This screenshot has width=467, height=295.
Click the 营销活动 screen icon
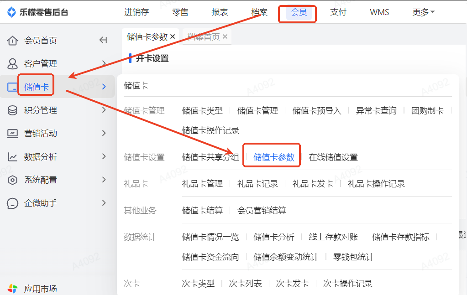click(12, 134)
